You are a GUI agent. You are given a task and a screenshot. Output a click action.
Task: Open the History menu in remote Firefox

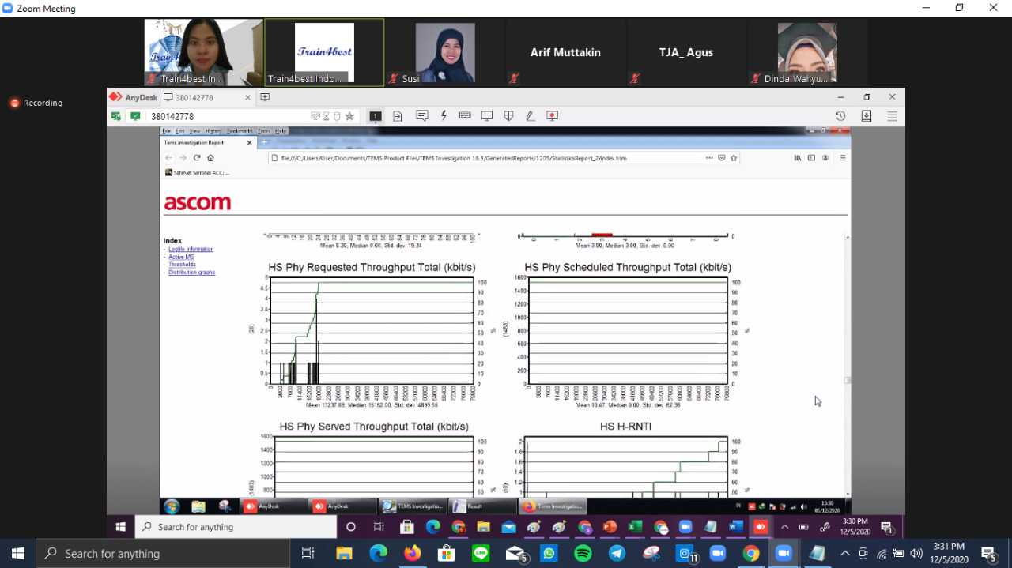pos(213,131)
